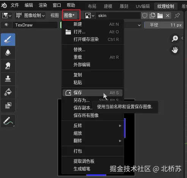The image size is (187, 178).
Task: Select the Mask tool
Action: click(x=8, y=106)
